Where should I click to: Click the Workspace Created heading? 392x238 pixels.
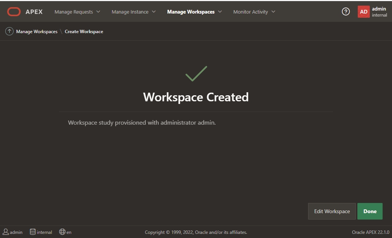point(196,97)
